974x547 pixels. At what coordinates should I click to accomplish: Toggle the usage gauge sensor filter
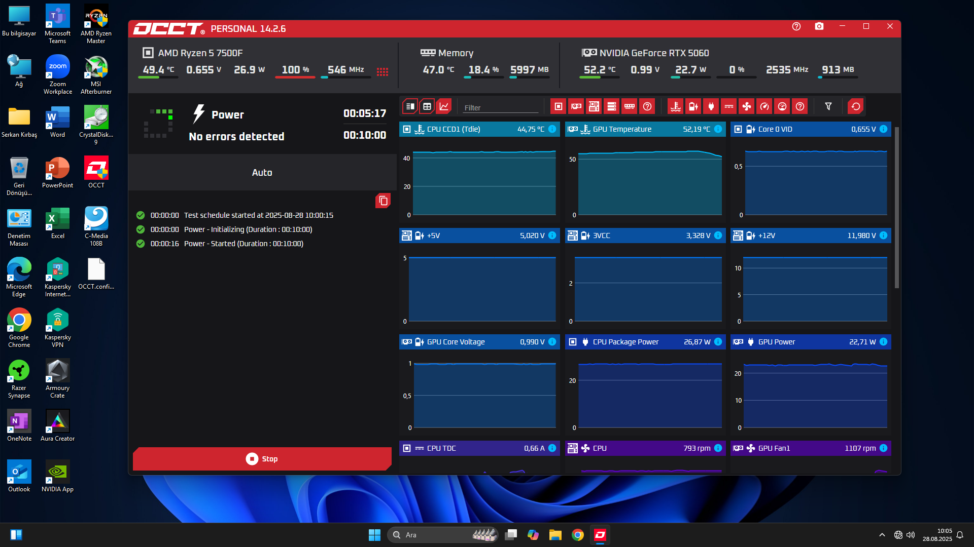[782, 106]
